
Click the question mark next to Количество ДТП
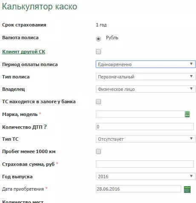pos(45,127)
